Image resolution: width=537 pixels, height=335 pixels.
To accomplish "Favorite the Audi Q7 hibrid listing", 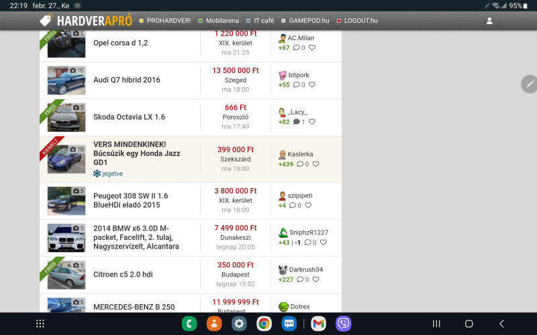I will (x=312, y=84).
